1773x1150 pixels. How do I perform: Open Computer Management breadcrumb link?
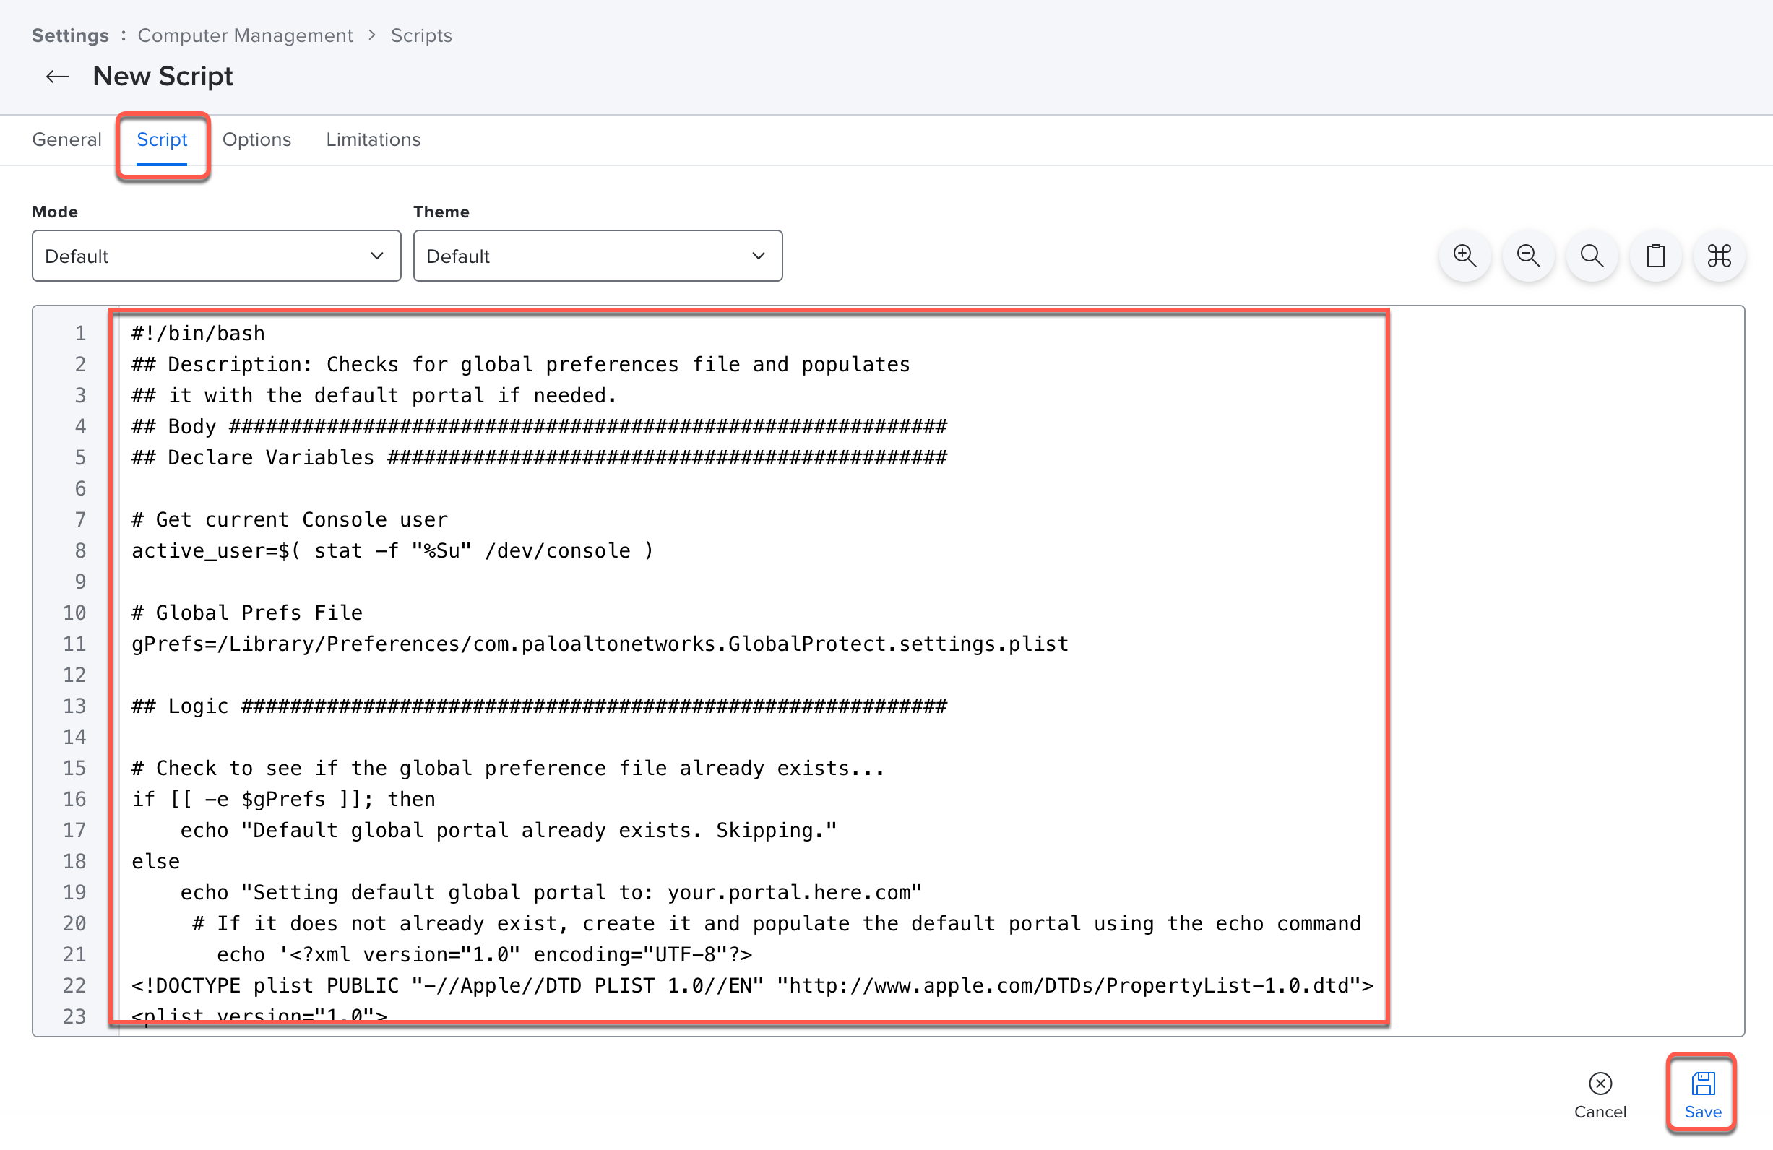tap(245, 35)
